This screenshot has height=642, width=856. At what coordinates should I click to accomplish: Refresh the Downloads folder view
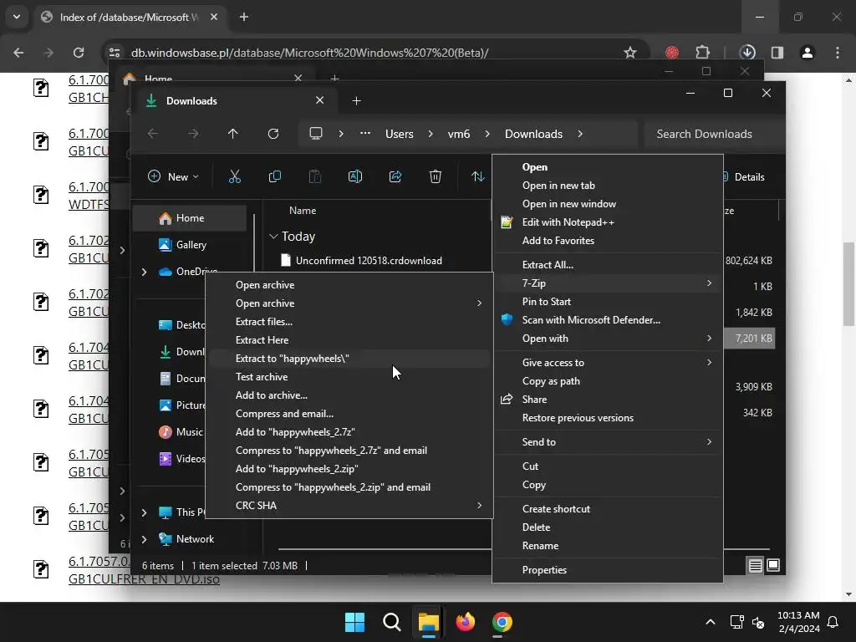(273, 134)
